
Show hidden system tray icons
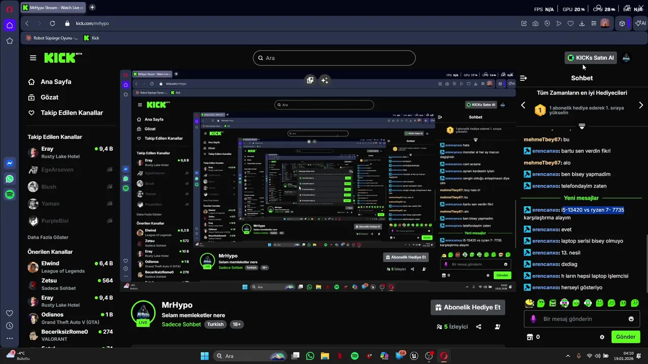569,356
